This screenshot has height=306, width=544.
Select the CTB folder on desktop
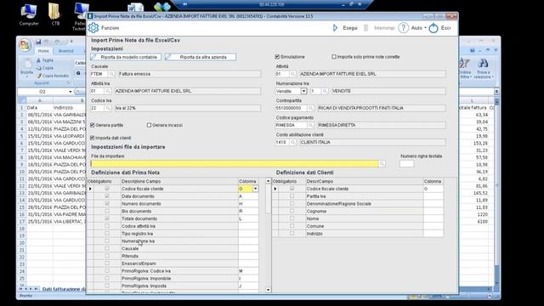point(54,14)
